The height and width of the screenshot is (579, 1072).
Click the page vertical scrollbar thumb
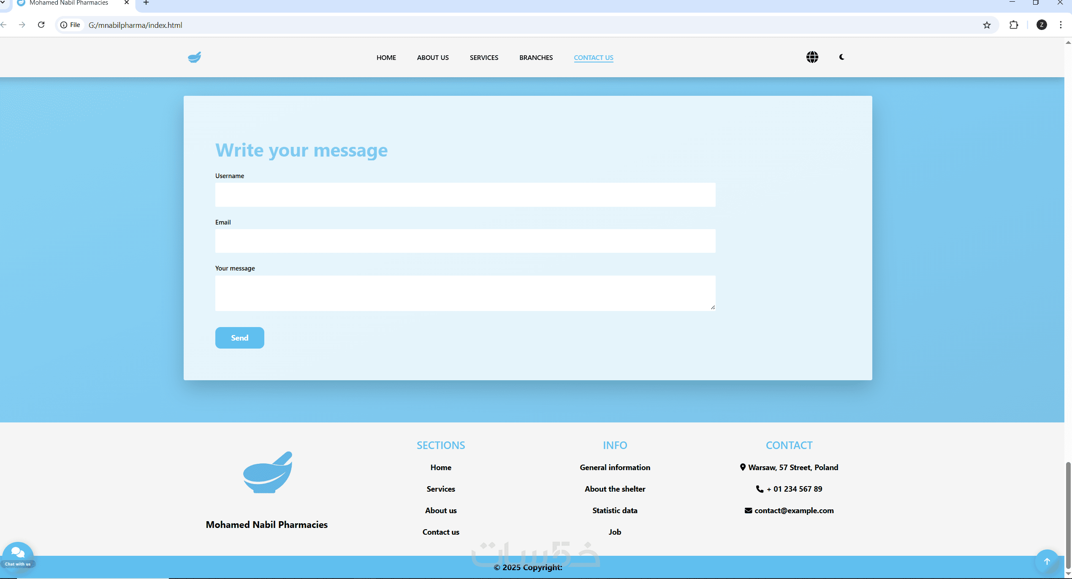coord(1068,515)
